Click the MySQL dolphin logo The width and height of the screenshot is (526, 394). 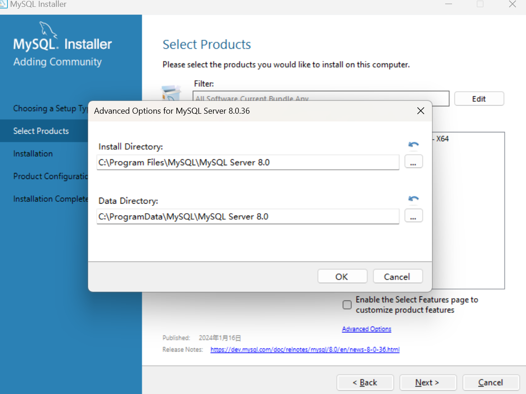pos(48,30)
